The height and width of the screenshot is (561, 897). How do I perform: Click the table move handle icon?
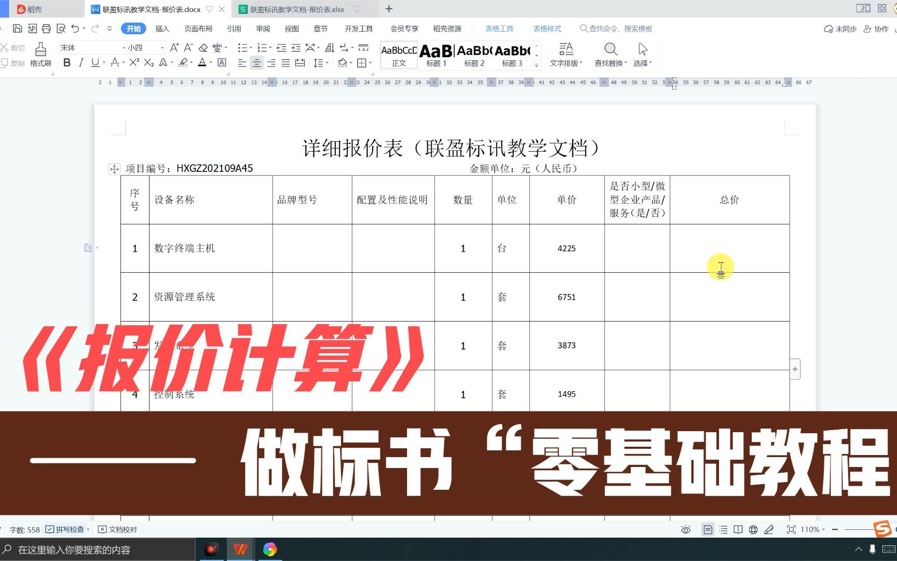point(114,169)
